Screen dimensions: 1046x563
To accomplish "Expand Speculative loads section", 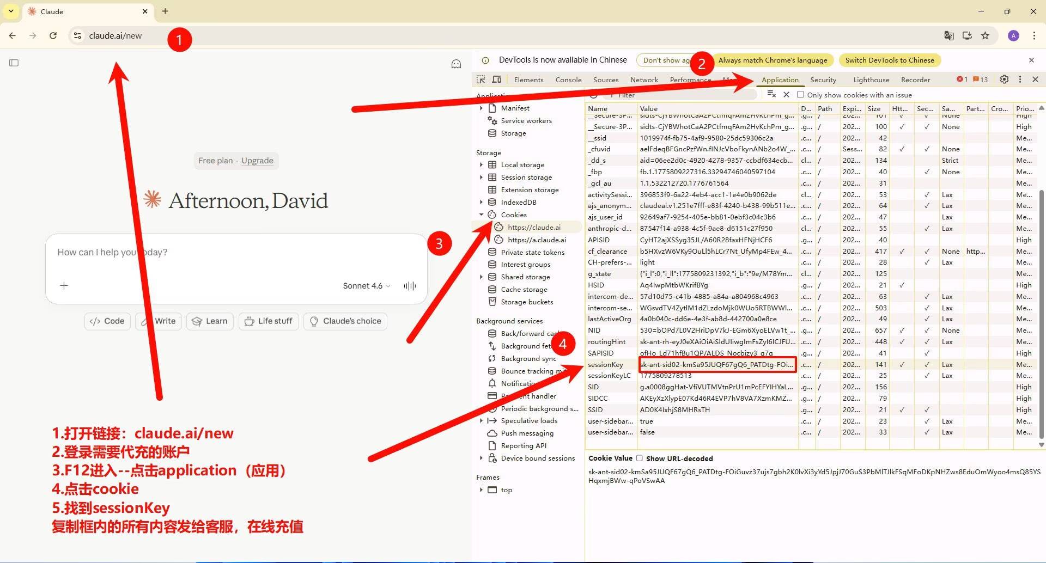I will coord(481,420).
